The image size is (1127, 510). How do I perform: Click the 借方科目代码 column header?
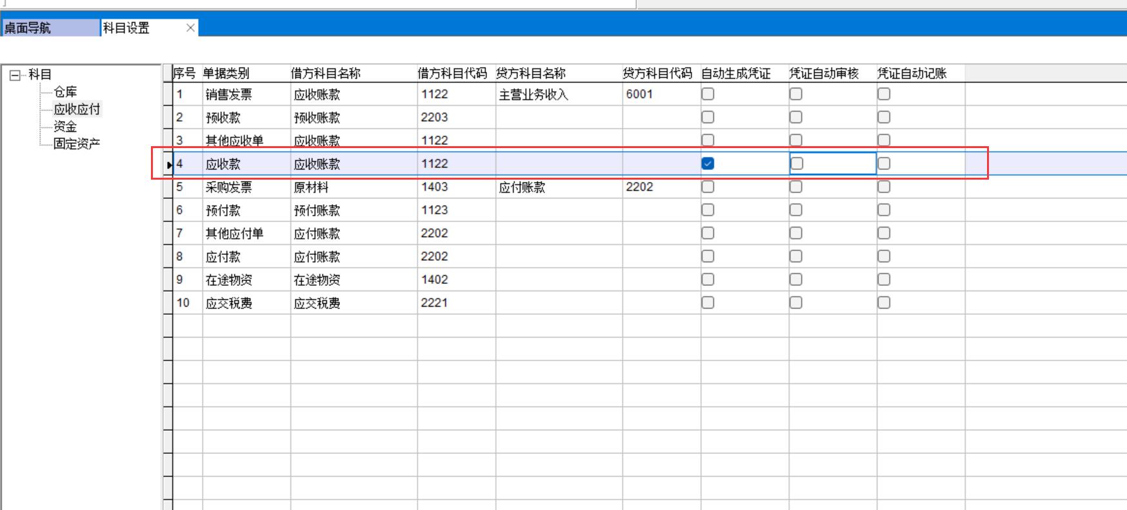[452, 73]
